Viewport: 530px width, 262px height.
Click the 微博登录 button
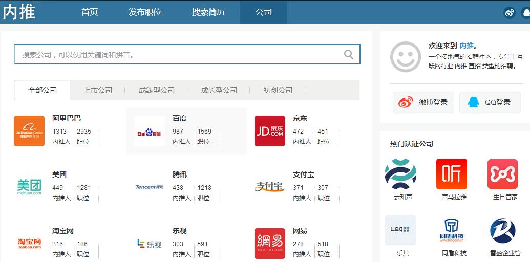pos(423,102)
